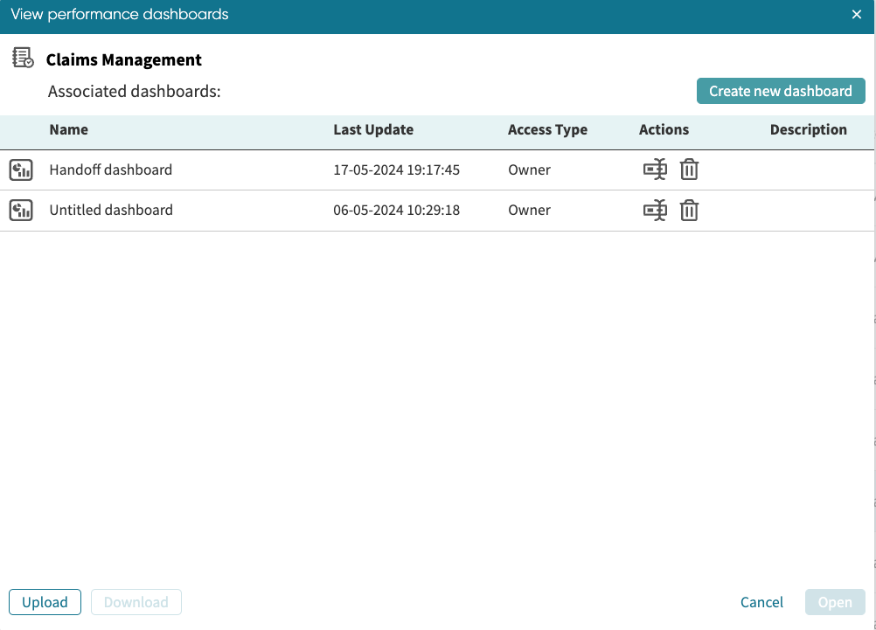The image size is (876, 630).
Task: Delete the Handoff dashboard
Action: coord(689,170)
